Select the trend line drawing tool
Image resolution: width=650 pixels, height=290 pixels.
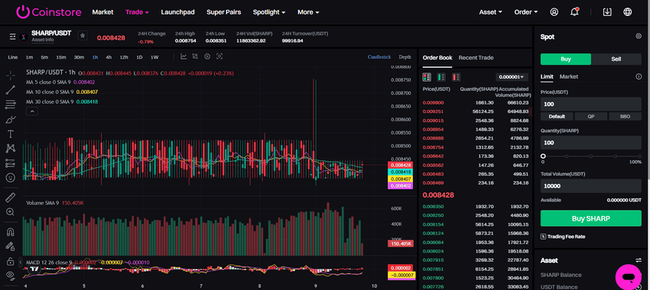[x=11, y=90]
